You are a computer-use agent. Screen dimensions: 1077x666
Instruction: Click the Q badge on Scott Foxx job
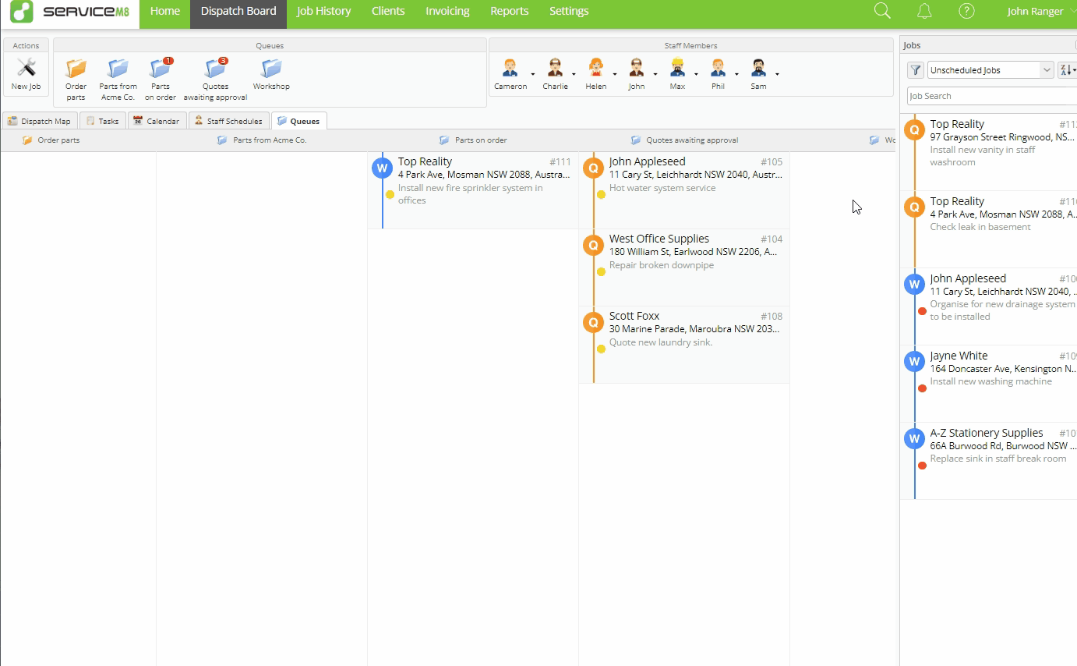coord(593,322)
